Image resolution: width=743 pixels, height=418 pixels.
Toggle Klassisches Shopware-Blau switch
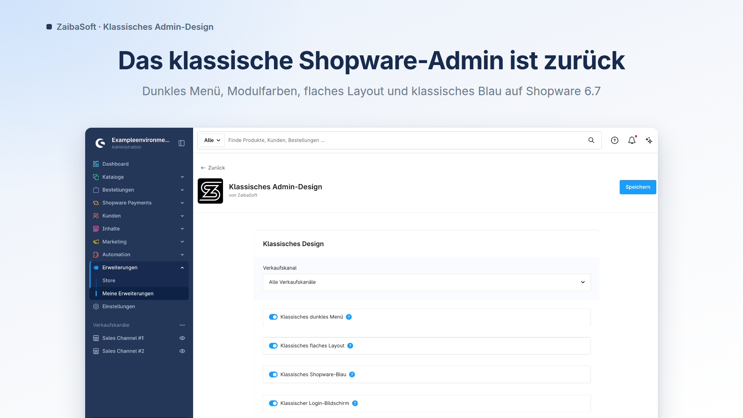coord(273,375)
